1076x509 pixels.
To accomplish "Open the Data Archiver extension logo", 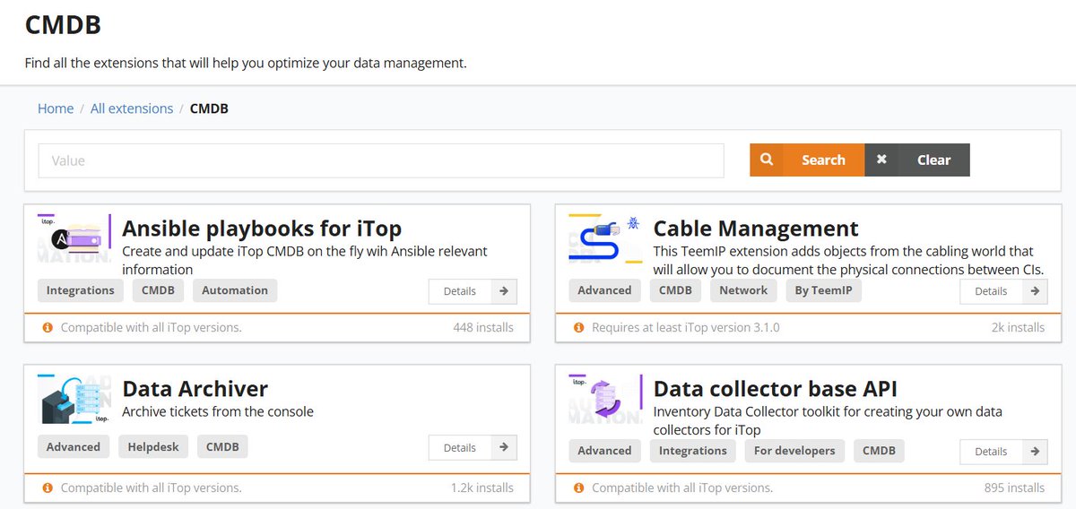I will [74, 400].
